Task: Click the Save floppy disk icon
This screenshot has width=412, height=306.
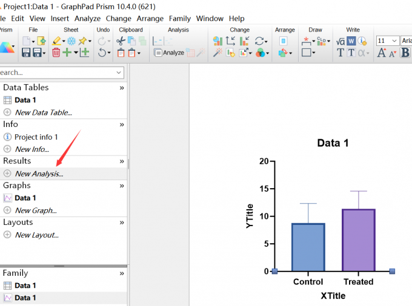Action: pos(27,53)
